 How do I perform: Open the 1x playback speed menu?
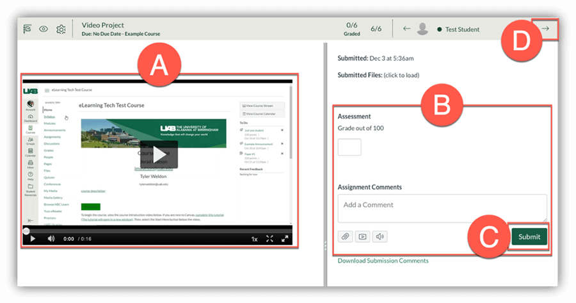pyautogui.click(x=254, y=239)
